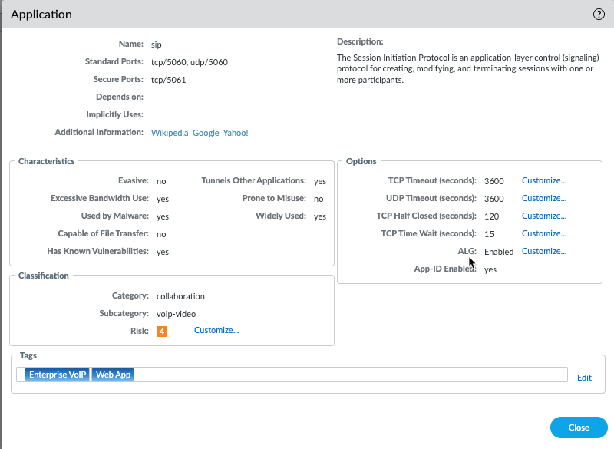Click the Session Initiation Protocol description text
Viewport: 614px width, 449px height.
pyautogui.click(x=464, y=68)
